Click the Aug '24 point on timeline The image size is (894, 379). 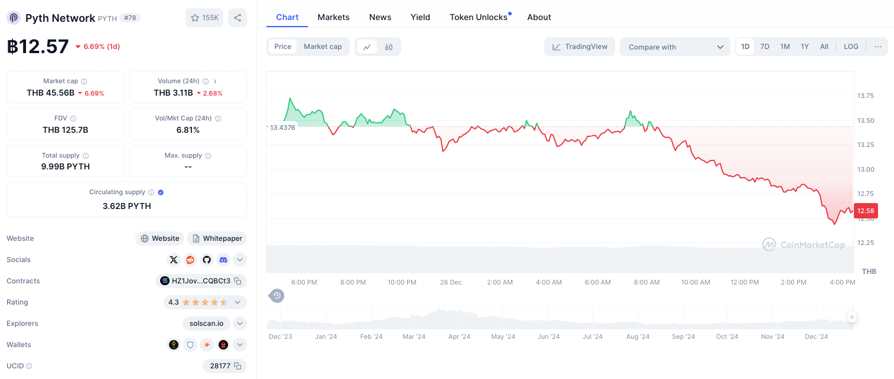[x=638, y=336]
